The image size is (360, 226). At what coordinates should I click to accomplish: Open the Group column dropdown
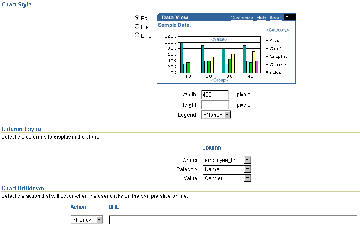click(x=227, y=160)
